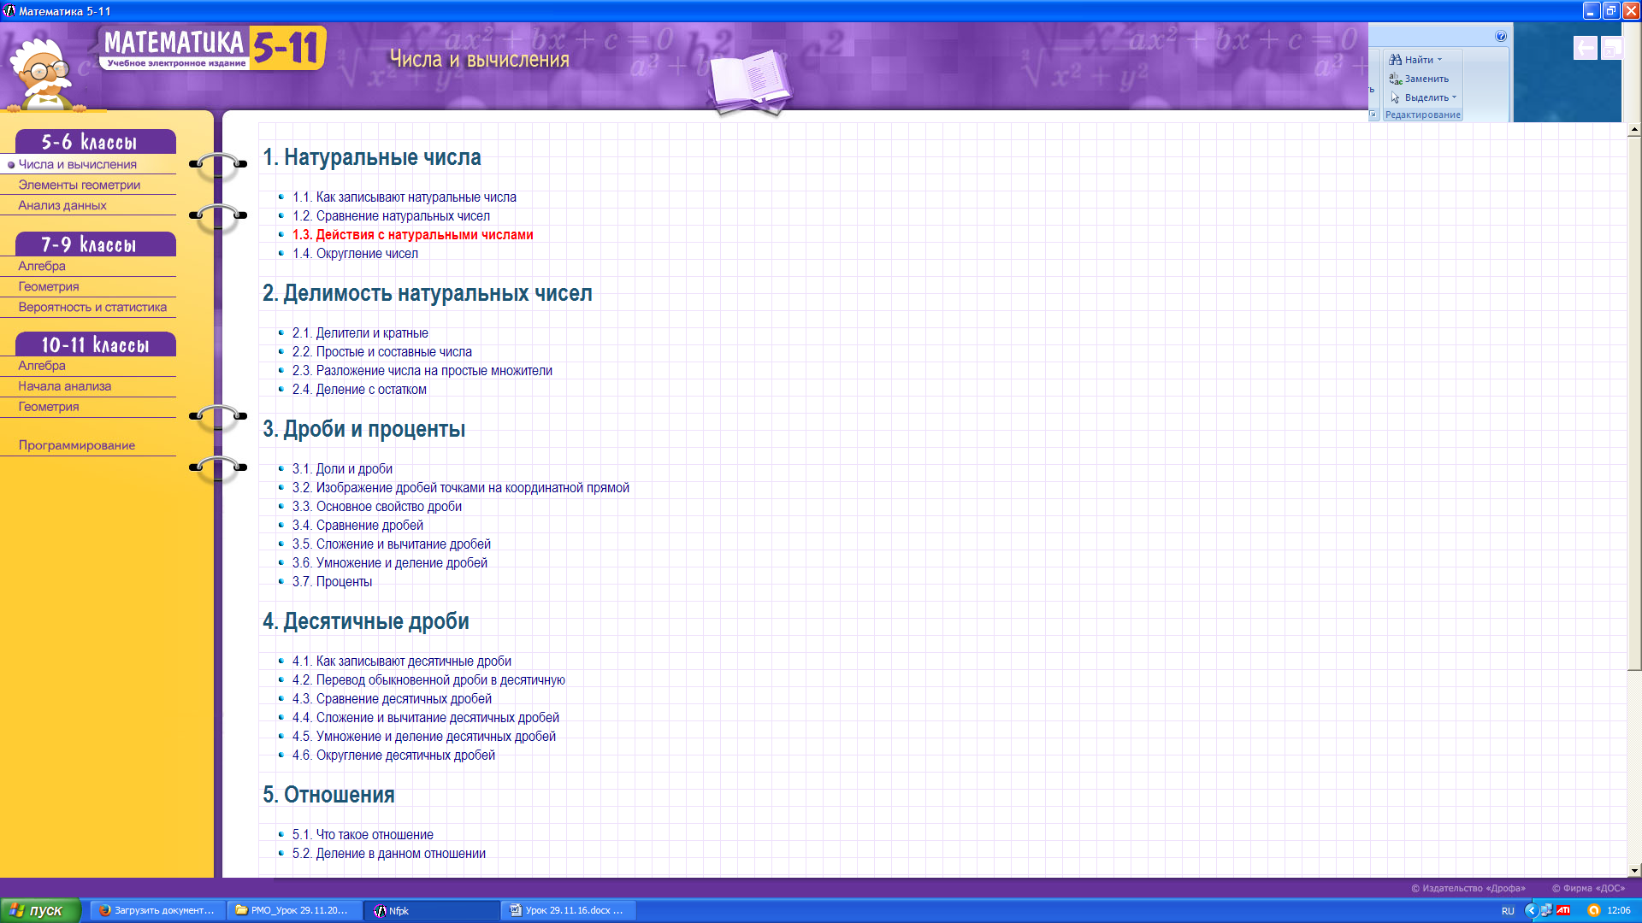Open 5.1. Что такое отношение
The width and height of the screenshot is (1642, 923).
tap(363, 834)
